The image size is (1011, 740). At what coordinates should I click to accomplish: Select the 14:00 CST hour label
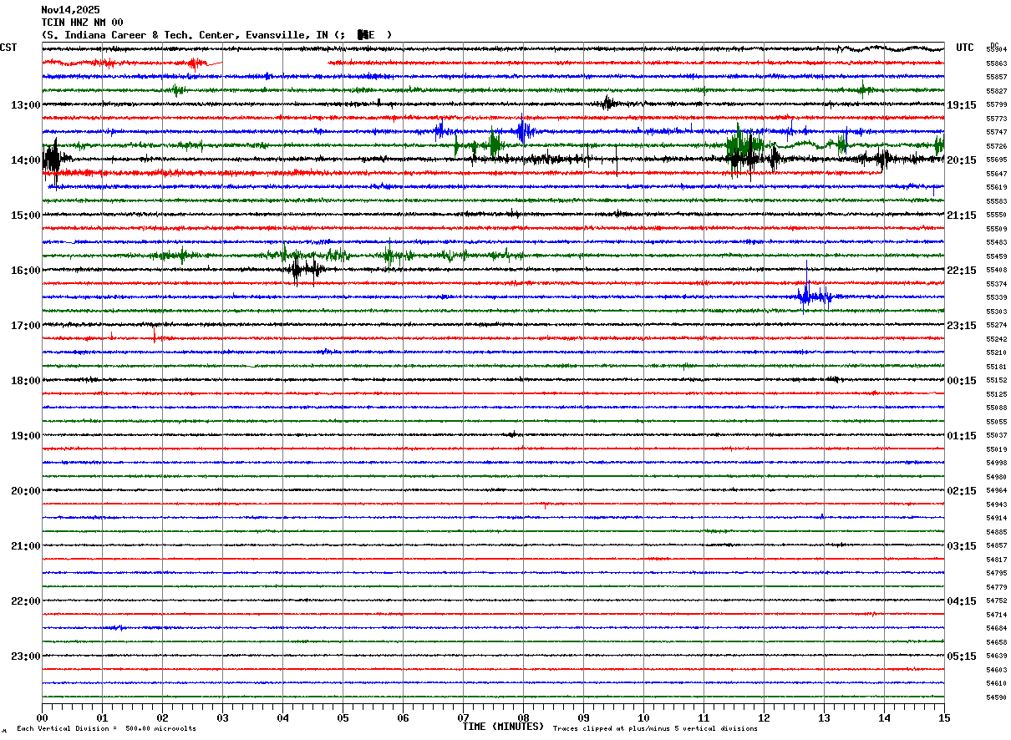coord(25,160)
